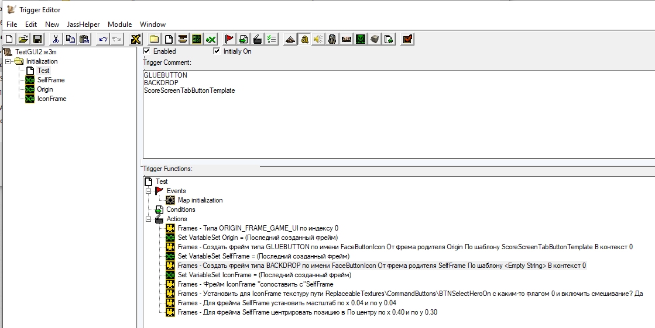Click inside the Trigger Comment text box

(399, 113)
